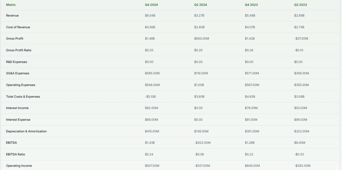Select Q2 2023 Operating Income value -$392.00M
Image resolution: width=342 pixels, height=170 pixels.
(x=302, y=166)
